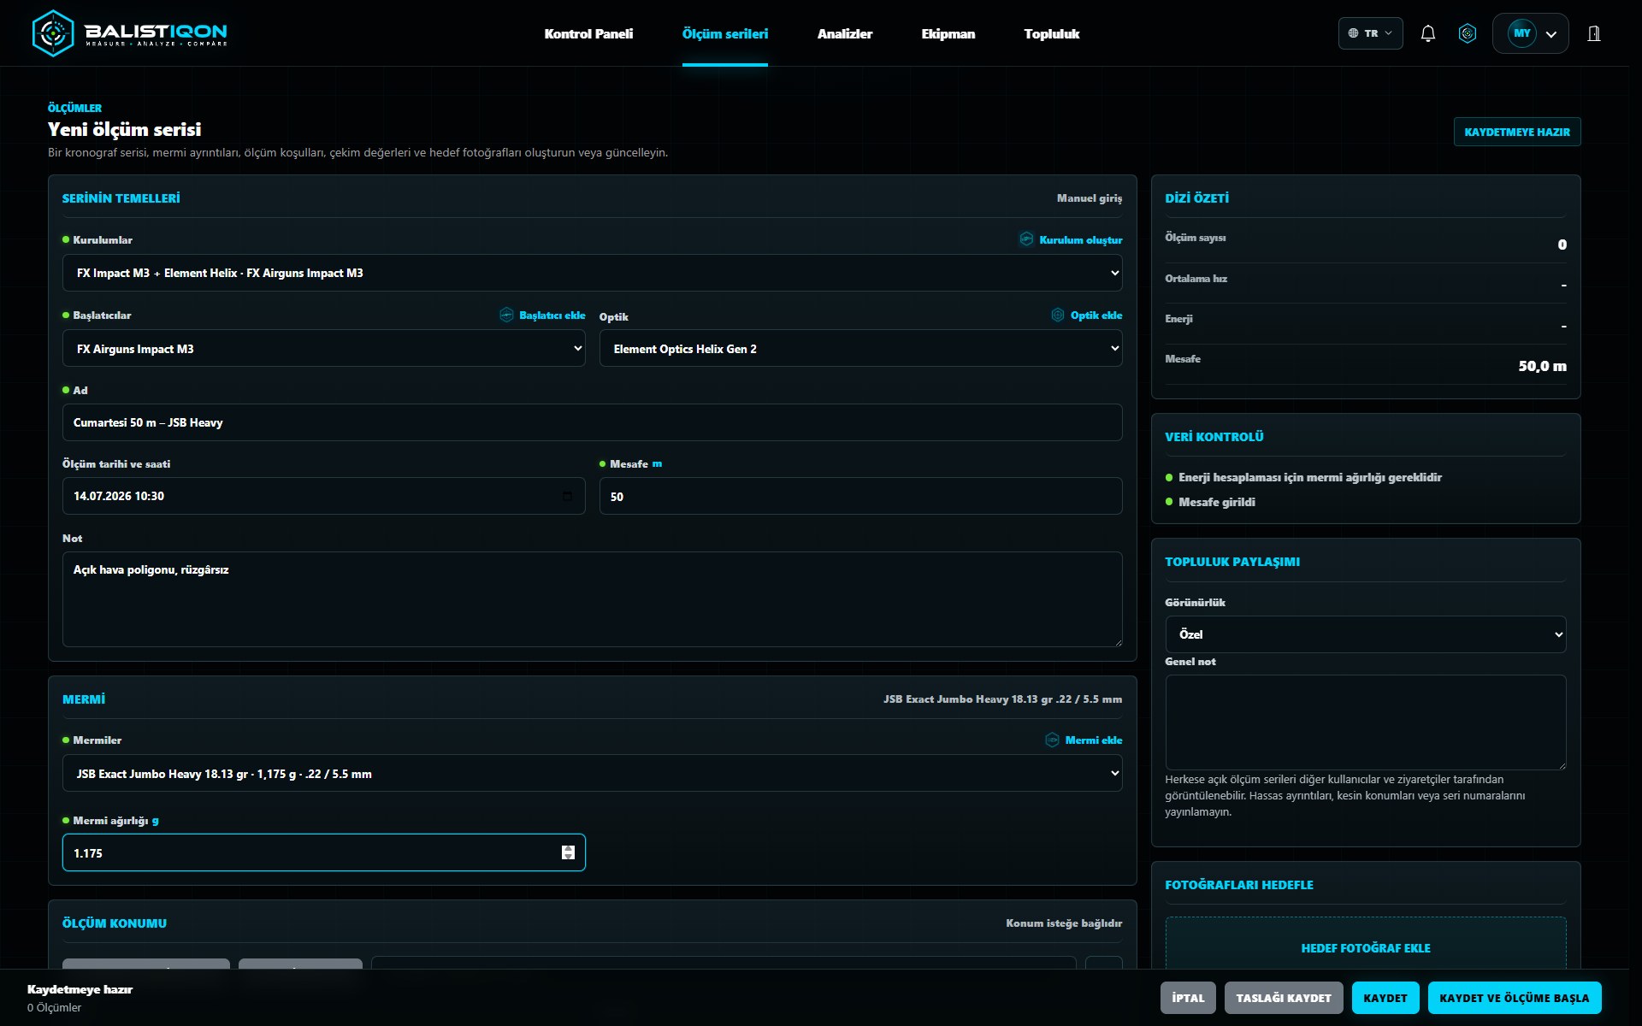Click the Mermi ağırlığı spinner arrows
1642x1026 pixels.
tap(568, 852)
